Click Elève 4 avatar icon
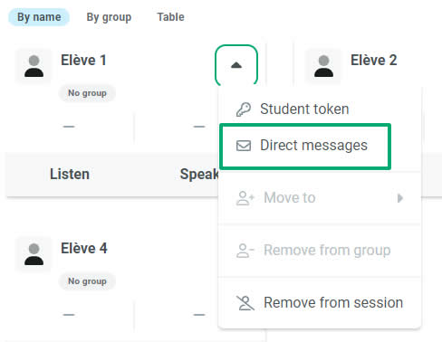Image resolution: width=442 pixels, height=342 pixels. pos(34,254)
